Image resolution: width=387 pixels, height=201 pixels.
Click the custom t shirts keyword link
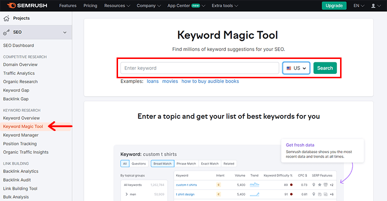(x=186, y=185)
